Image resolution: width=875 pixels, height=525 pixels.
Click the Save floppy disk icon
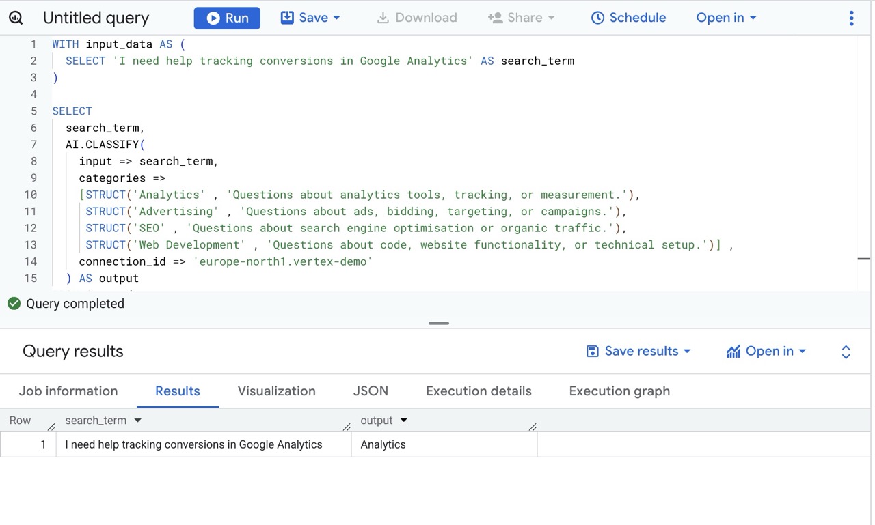(286, 18)
